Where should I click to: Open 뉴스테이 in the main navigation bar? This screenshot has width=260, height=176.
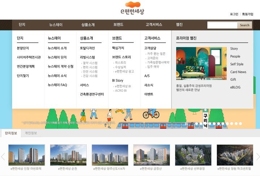tap(56, 25)
